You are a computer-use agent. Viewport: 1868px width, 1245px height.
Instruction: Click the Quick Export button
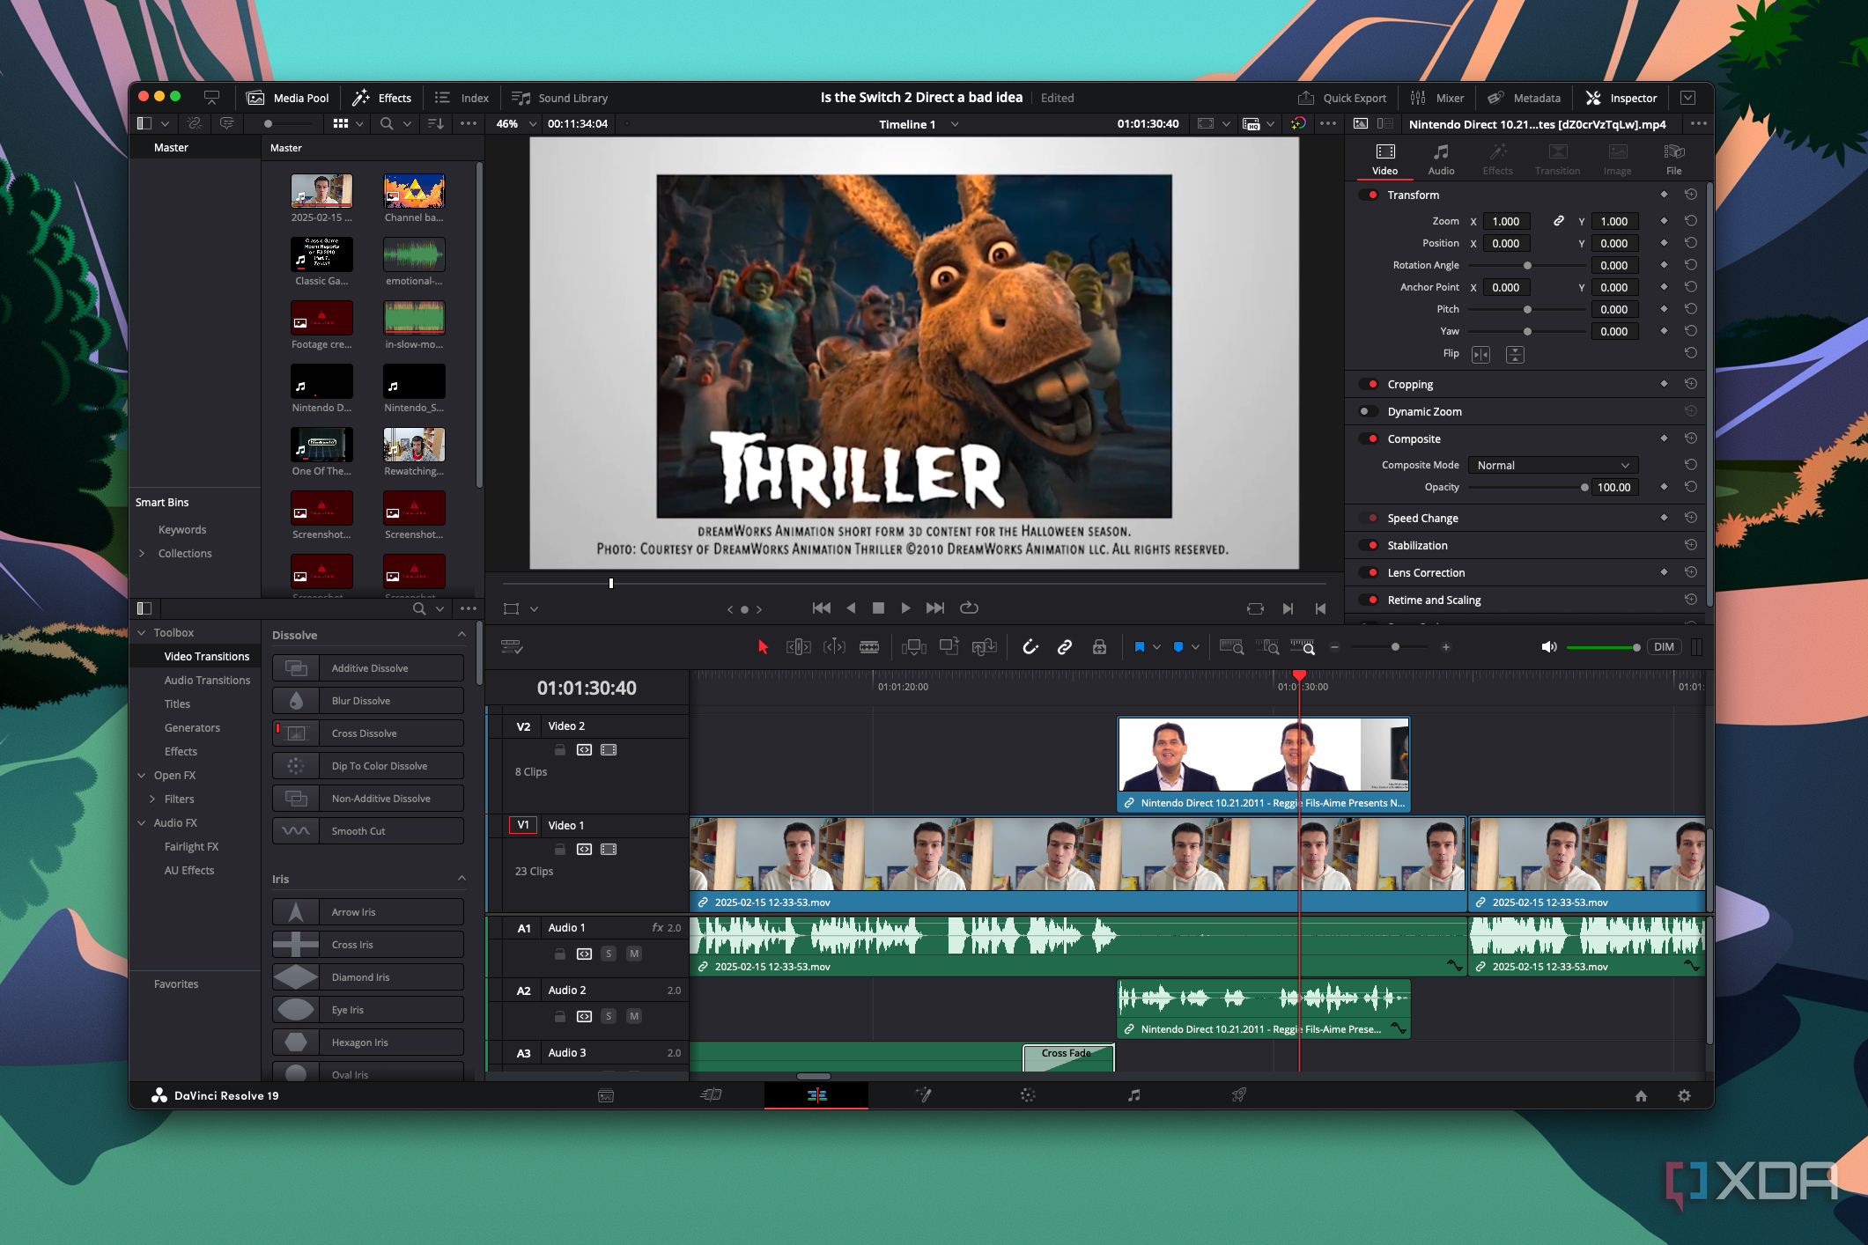click(x=1342, y=98)
